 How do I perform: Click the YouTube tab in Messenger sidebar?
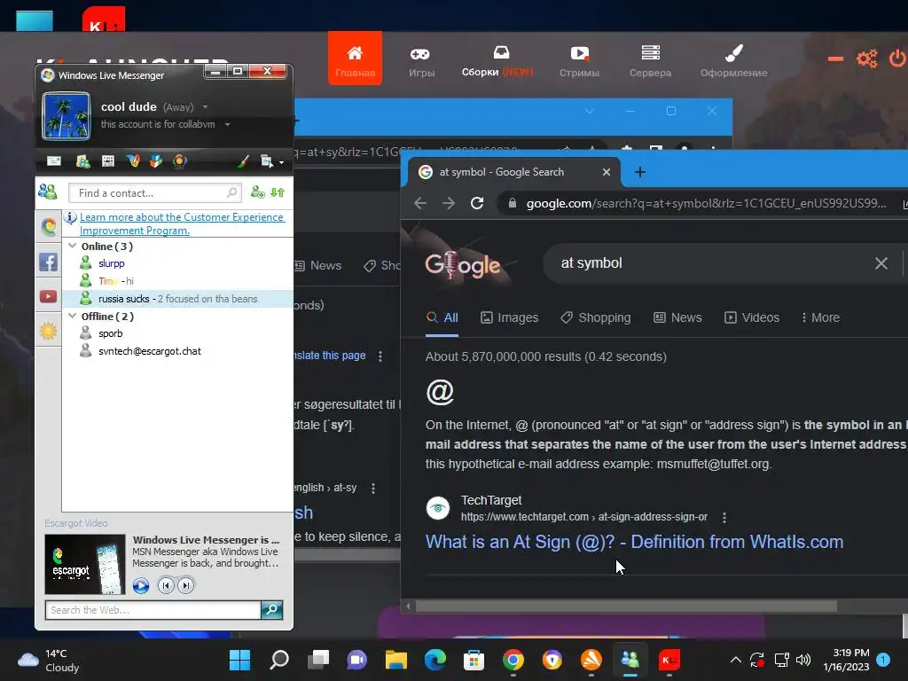48,296
